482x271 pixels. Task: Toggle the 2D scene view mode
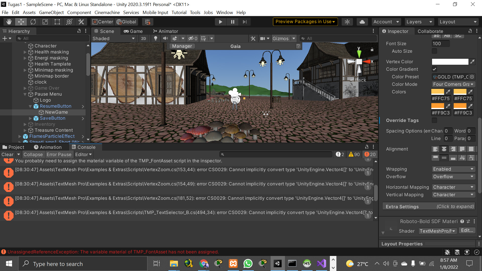(144, 38)
